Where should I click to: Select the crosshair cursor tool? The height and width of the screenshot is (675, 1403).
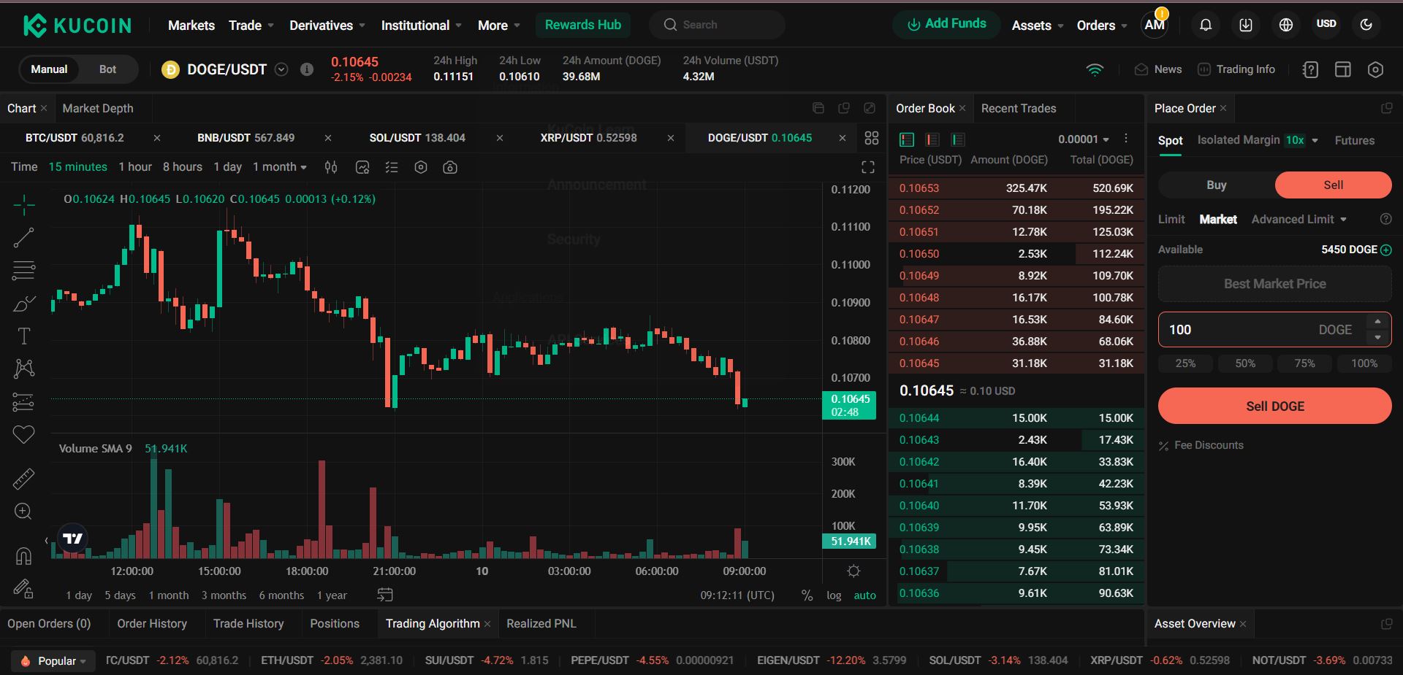click(23, 206)
